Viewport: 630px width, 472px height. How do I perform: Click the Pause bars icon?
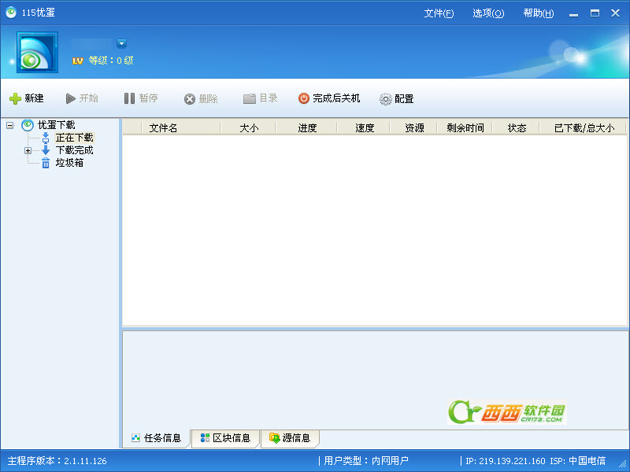(129, 98)
